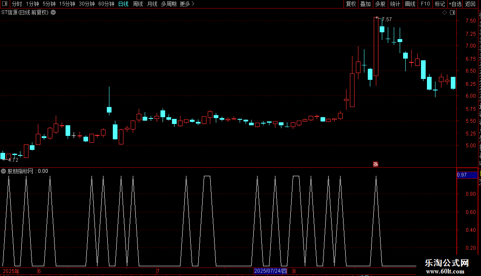Click the 7.57 high price label
The image size is (481, 276).
click(x=387, y=19)
